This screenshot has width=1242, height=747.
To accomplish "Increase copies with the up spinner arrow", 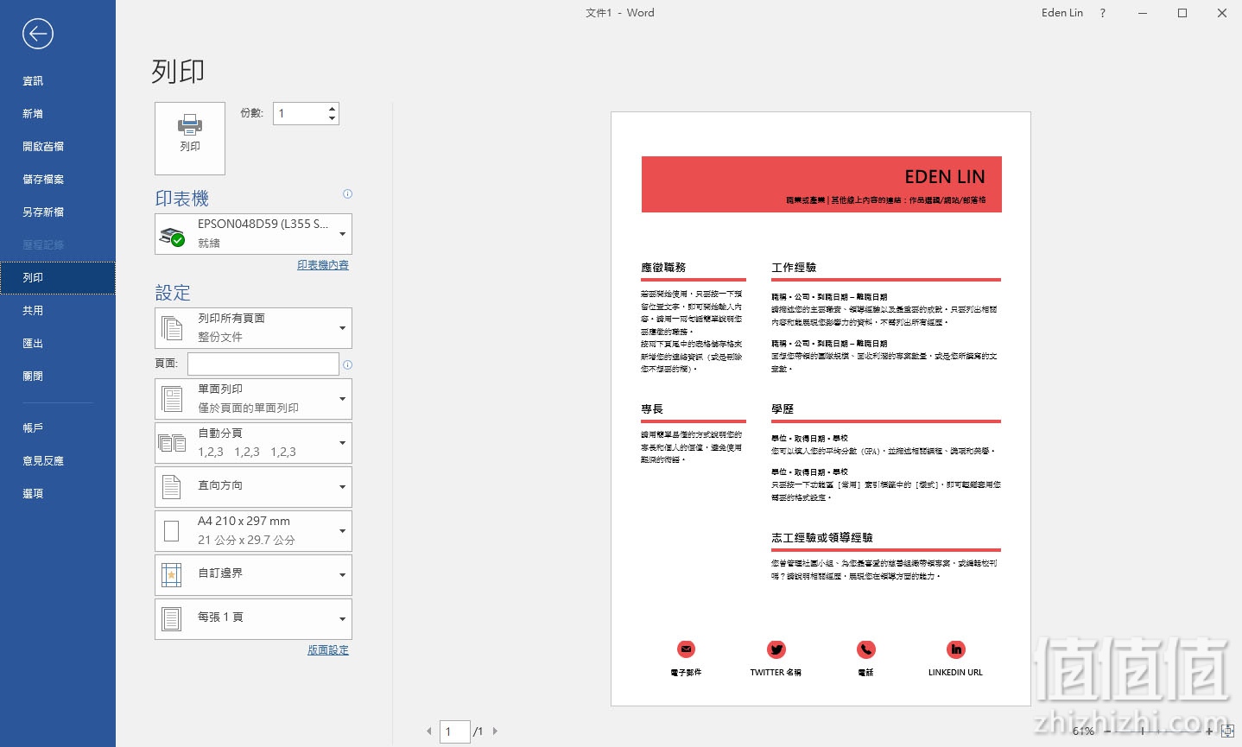I will tap(333, 108).
